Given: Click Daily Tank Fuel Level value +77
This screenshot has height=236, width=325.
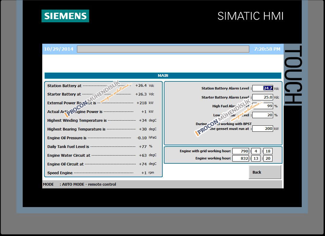Looking at the screenshot, I should coord(143,146).
